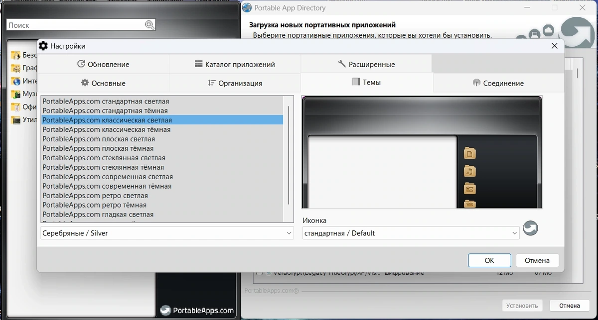The image size is (598, 320).
Task: Select theme 'PortableApps.com стеклянная светлая'
Action: click(162, 158)
